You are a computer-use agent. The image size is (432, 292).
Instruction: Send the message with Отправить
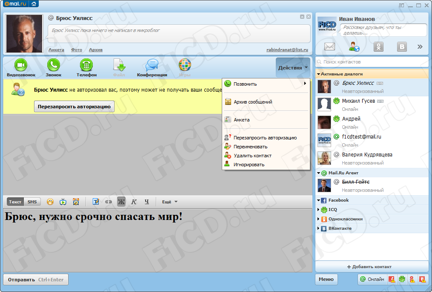coord(36,279)
